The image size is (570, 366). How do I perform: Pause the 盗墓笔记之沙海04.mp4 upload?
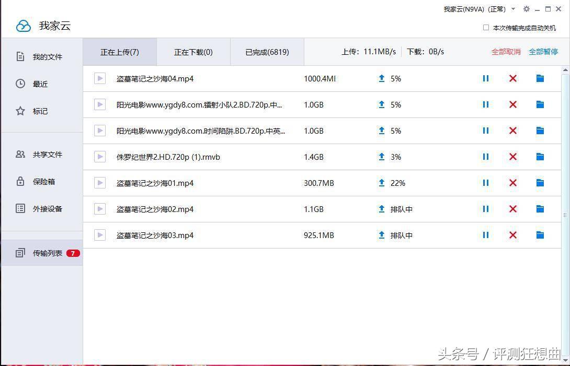click(x=485, y=78)
